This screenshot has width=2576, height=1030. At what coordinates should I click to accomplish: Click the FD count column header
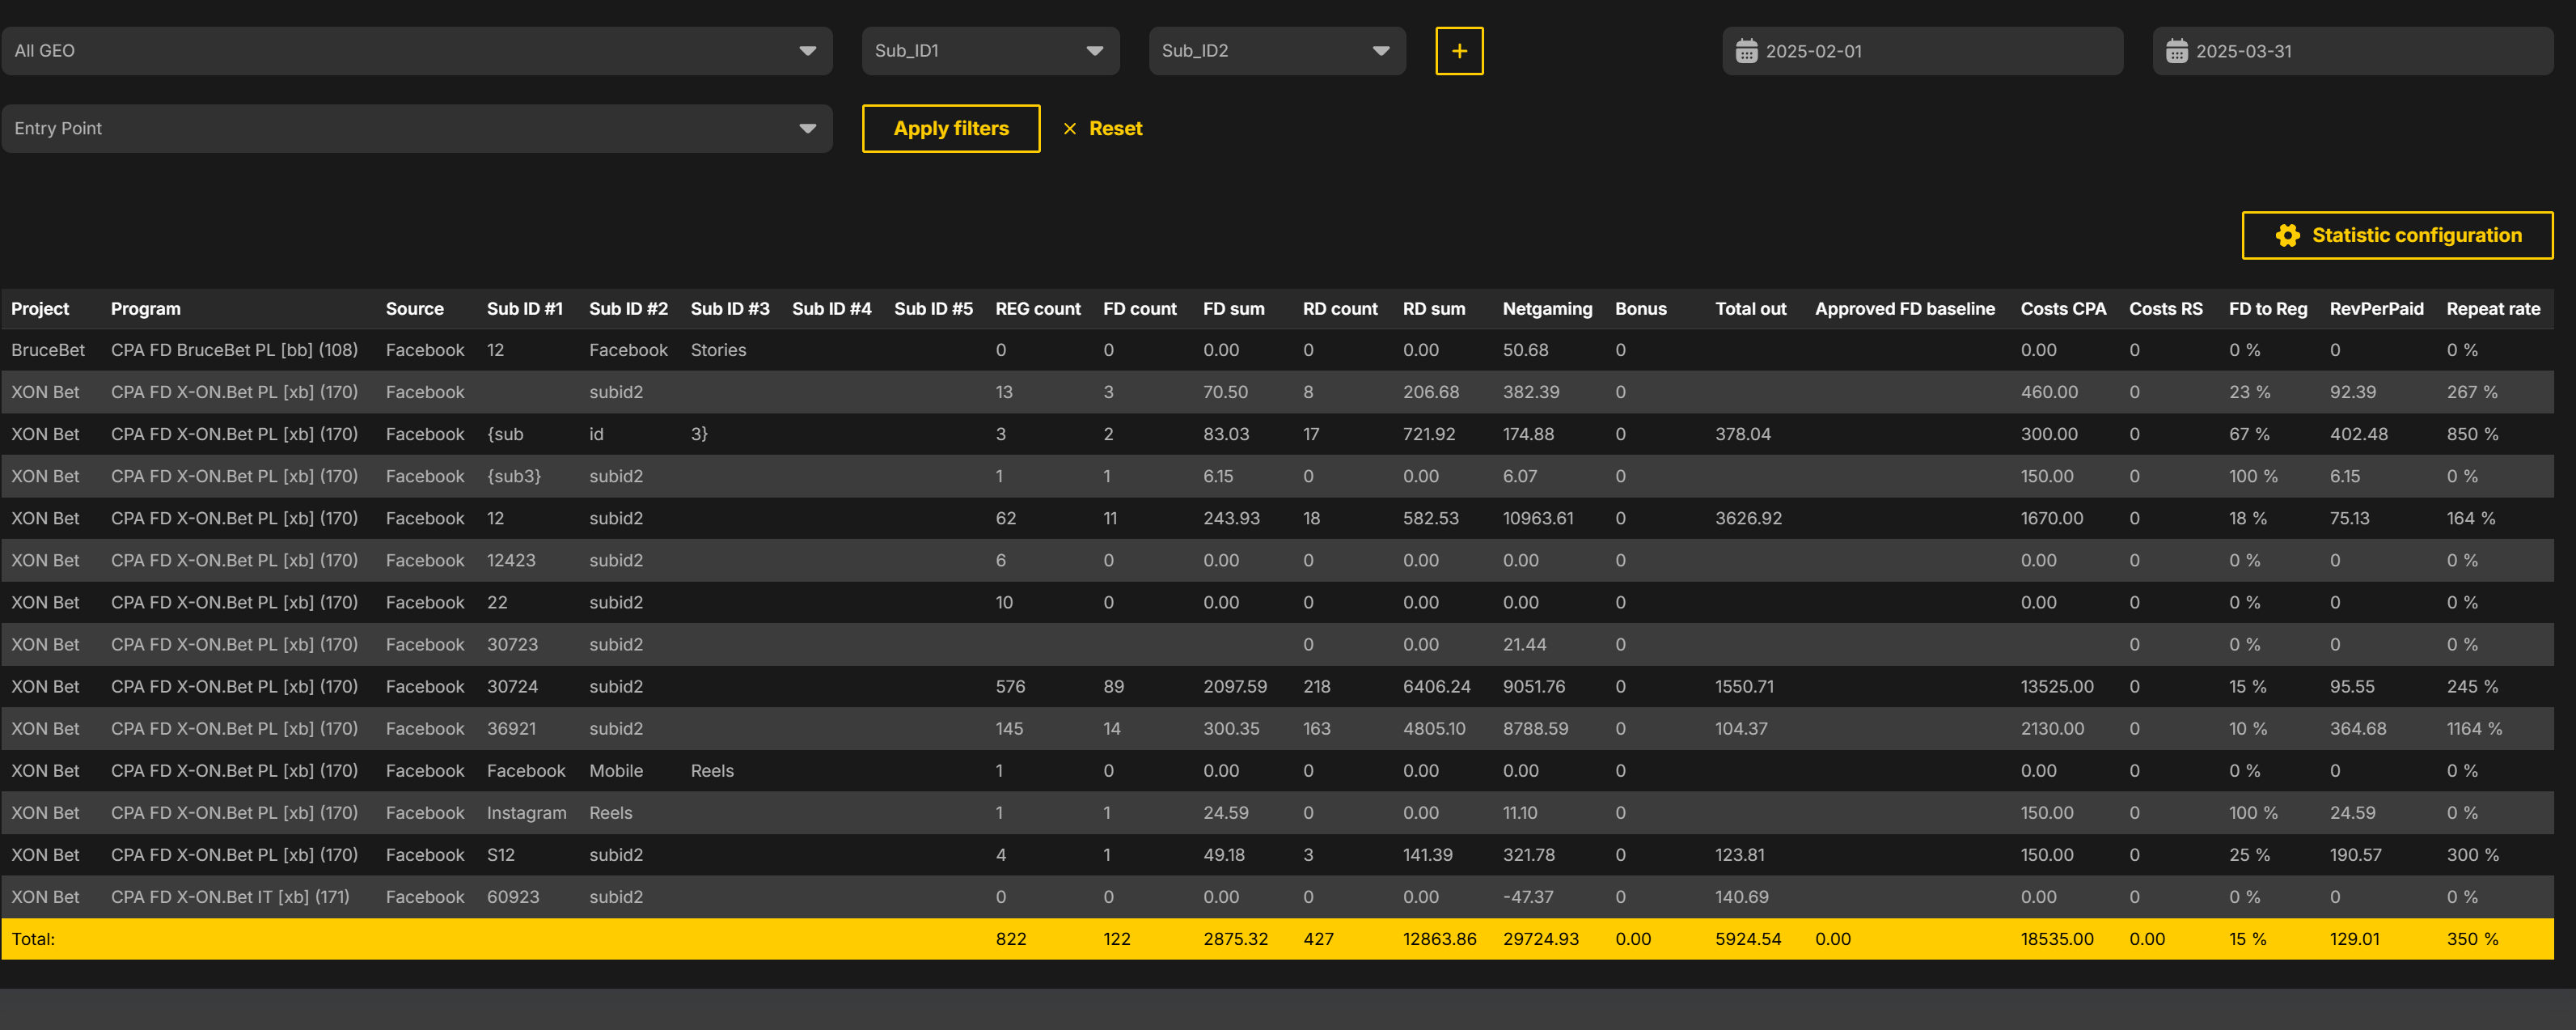tap(1140, 309)
